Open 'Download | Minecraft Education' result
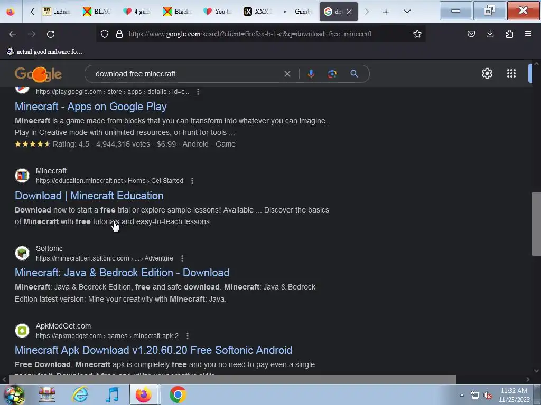Image resolution: width=541 pixels, height=405 pixels. point(89,196)
